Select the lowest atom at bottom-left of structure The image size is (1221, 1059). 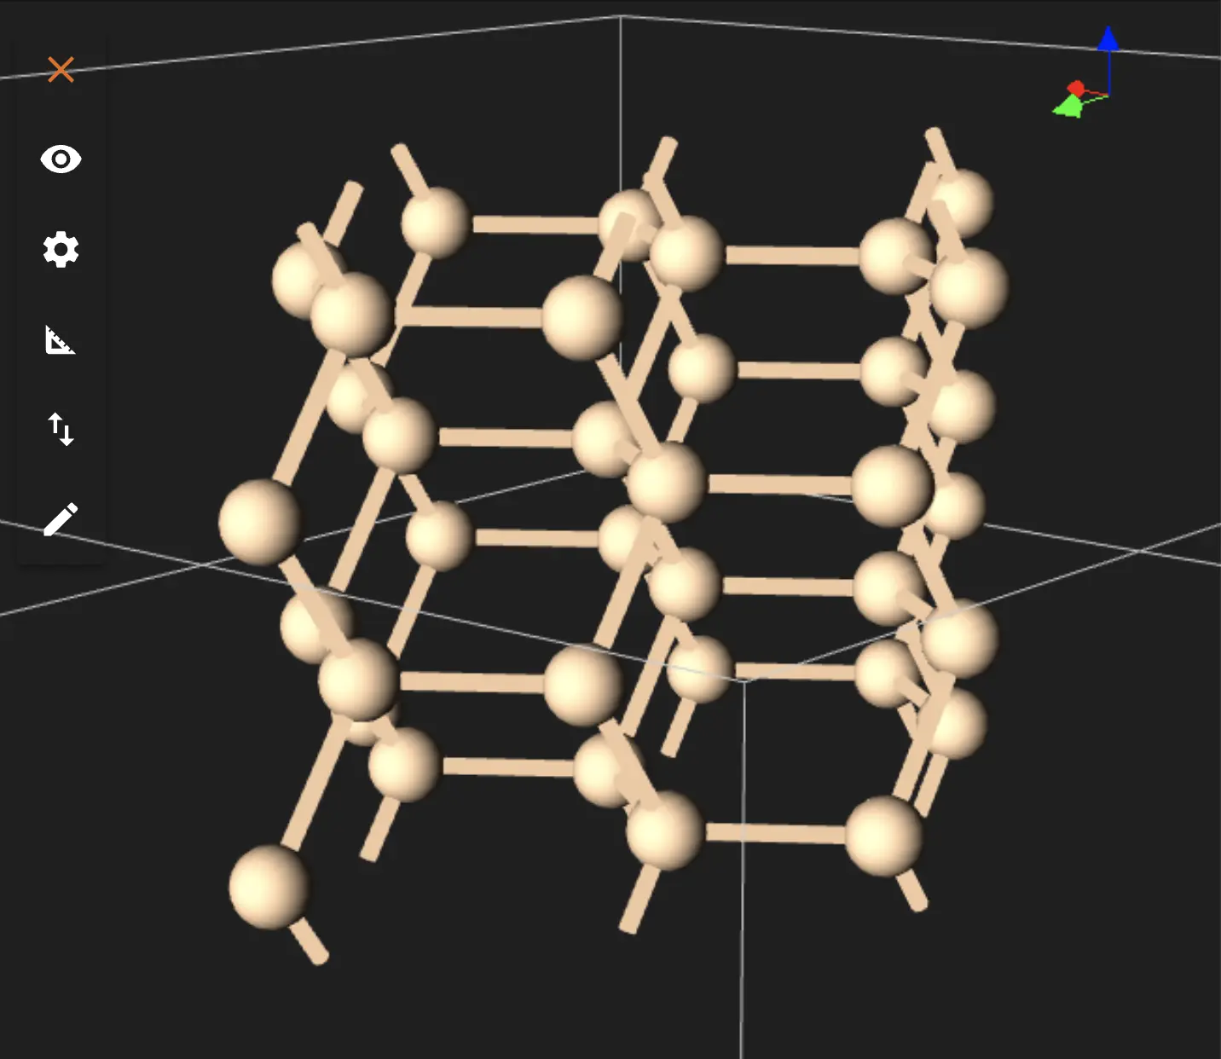click(269, 886)
